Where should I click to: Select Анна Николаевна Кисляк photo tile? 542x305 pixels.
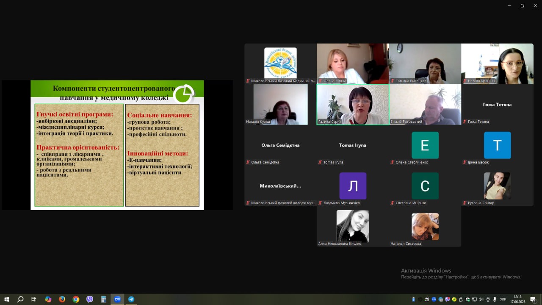tap(353, 226)
